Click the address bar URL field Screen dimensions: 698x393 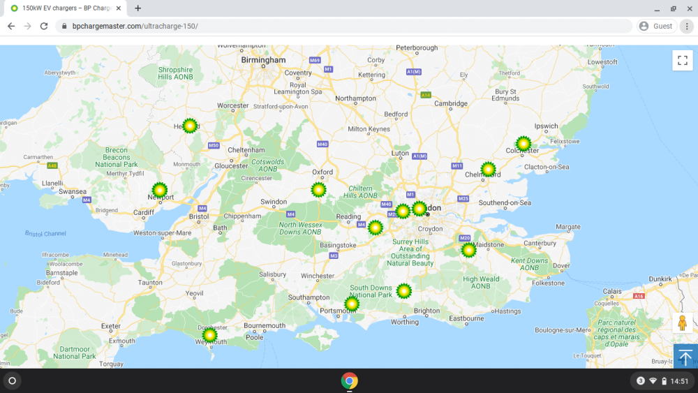(343, 27)
